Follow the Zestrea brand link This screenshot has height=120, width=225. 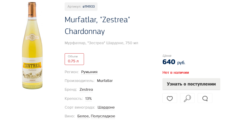[x=86, y=90]
